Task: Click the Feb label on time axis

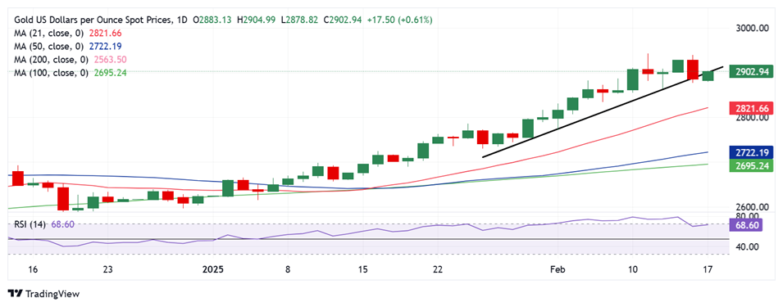Action: tap(557, 269)
